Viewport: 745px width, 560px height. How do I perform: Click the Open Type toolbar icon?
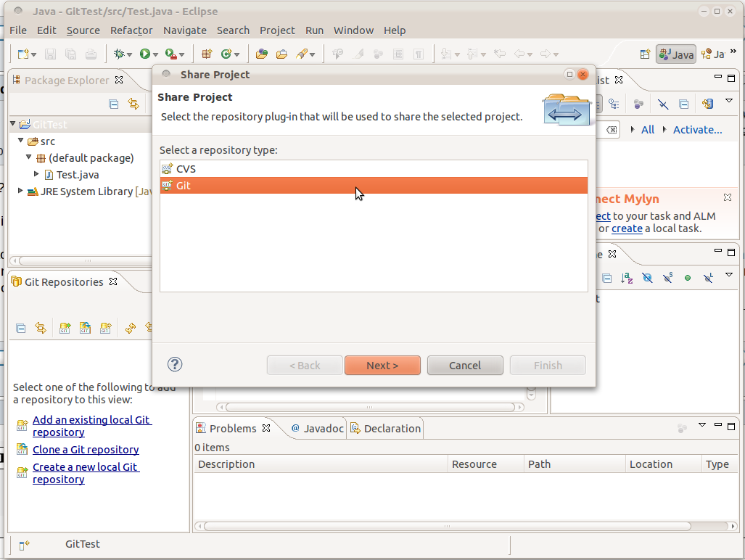pos(261,54)
